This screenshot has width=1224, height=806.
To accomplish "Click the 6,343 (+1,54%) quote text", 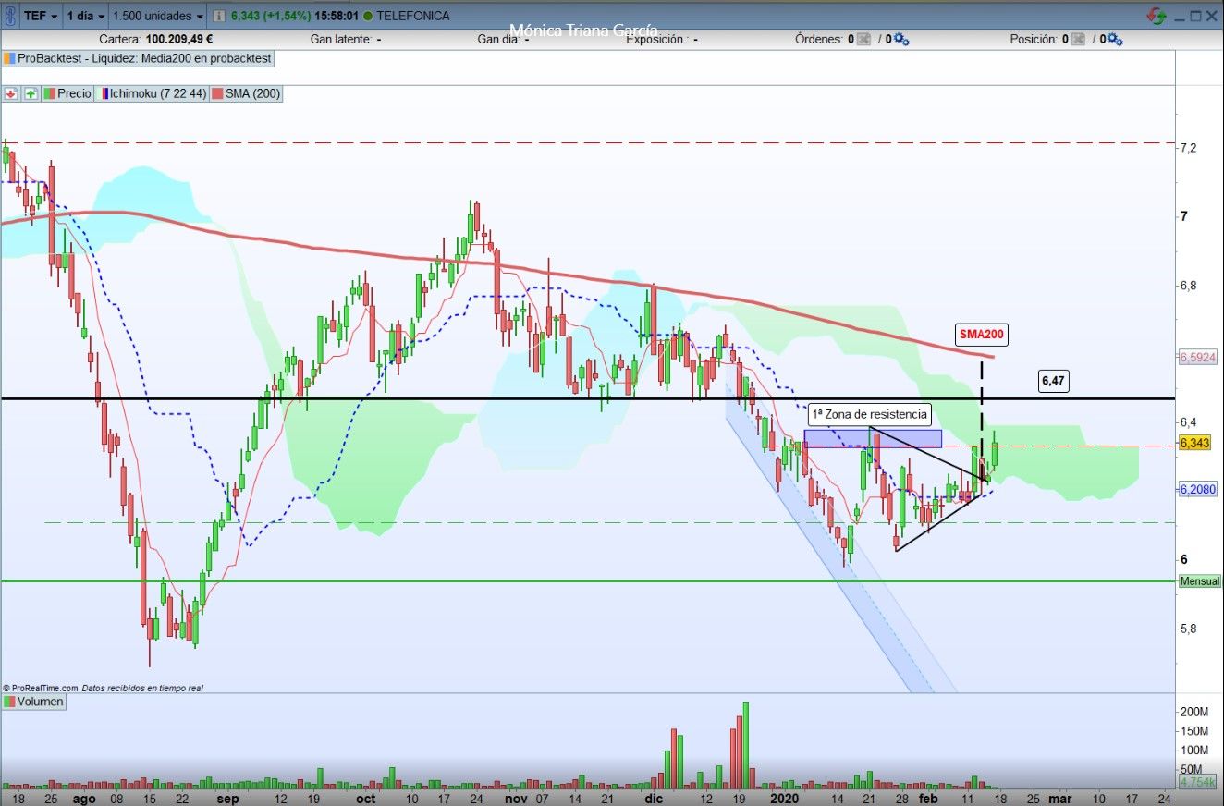I will (x=270, y=16).
